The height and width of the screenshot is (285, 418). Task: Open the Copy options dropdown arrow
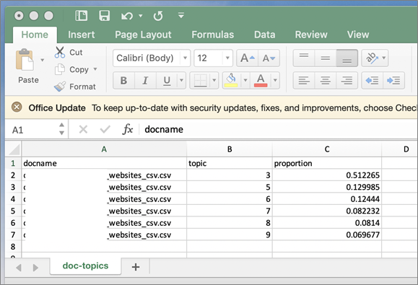point(95,69)
